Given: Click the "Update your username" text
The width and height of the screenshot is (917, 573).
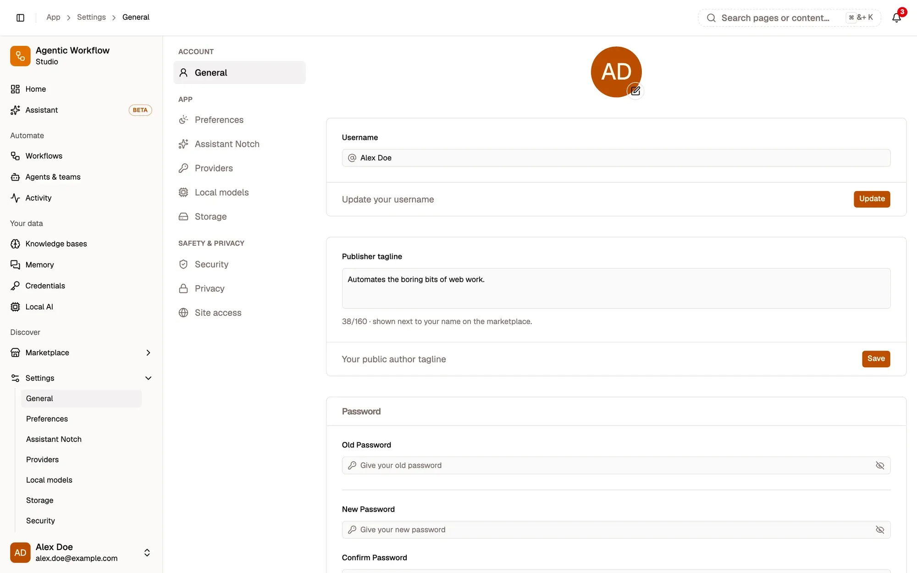Looking at the screenshot, I should pyautogui.click(x=388, y=199).
